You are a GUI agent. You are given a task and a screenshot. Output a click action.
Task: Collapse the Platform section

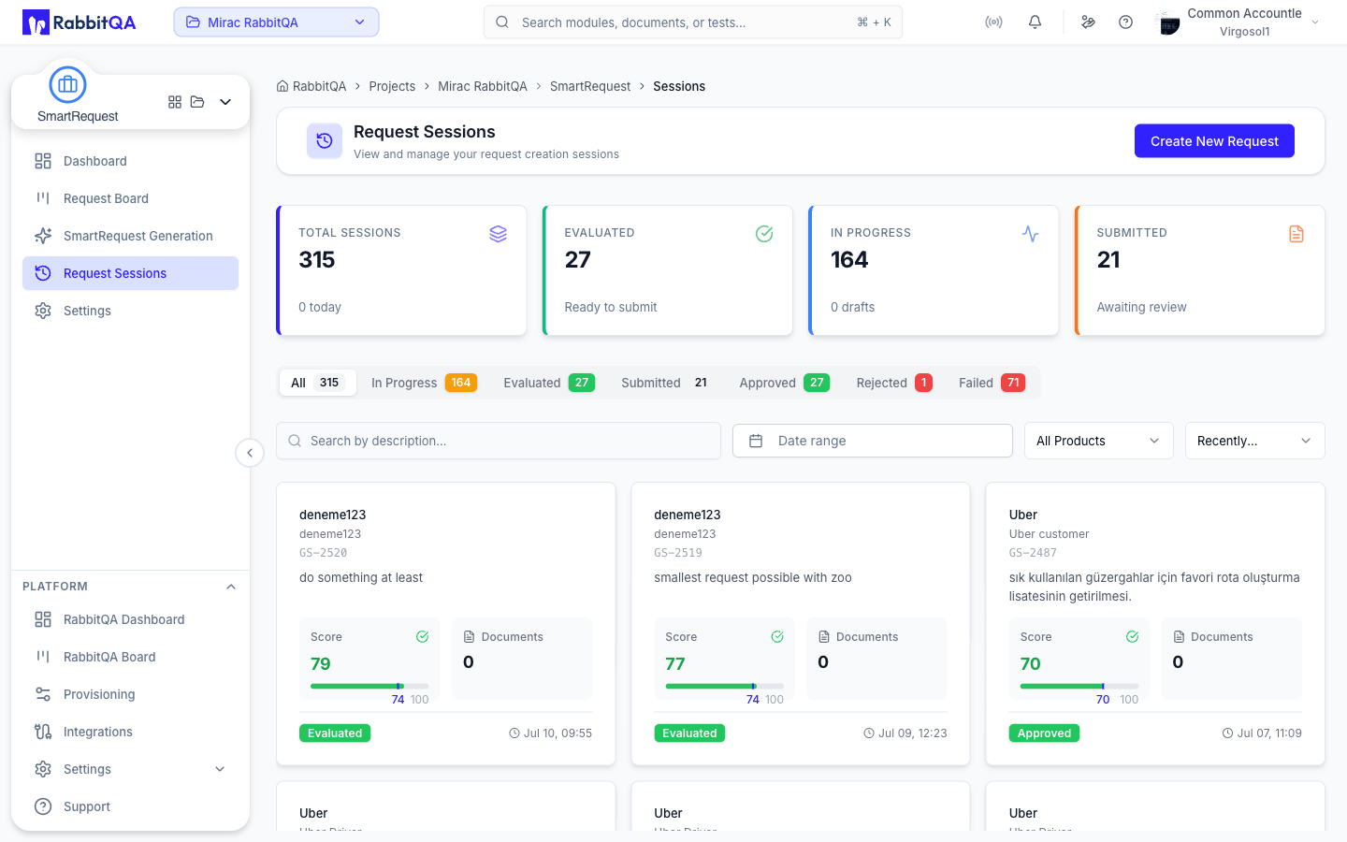[231, 587]
